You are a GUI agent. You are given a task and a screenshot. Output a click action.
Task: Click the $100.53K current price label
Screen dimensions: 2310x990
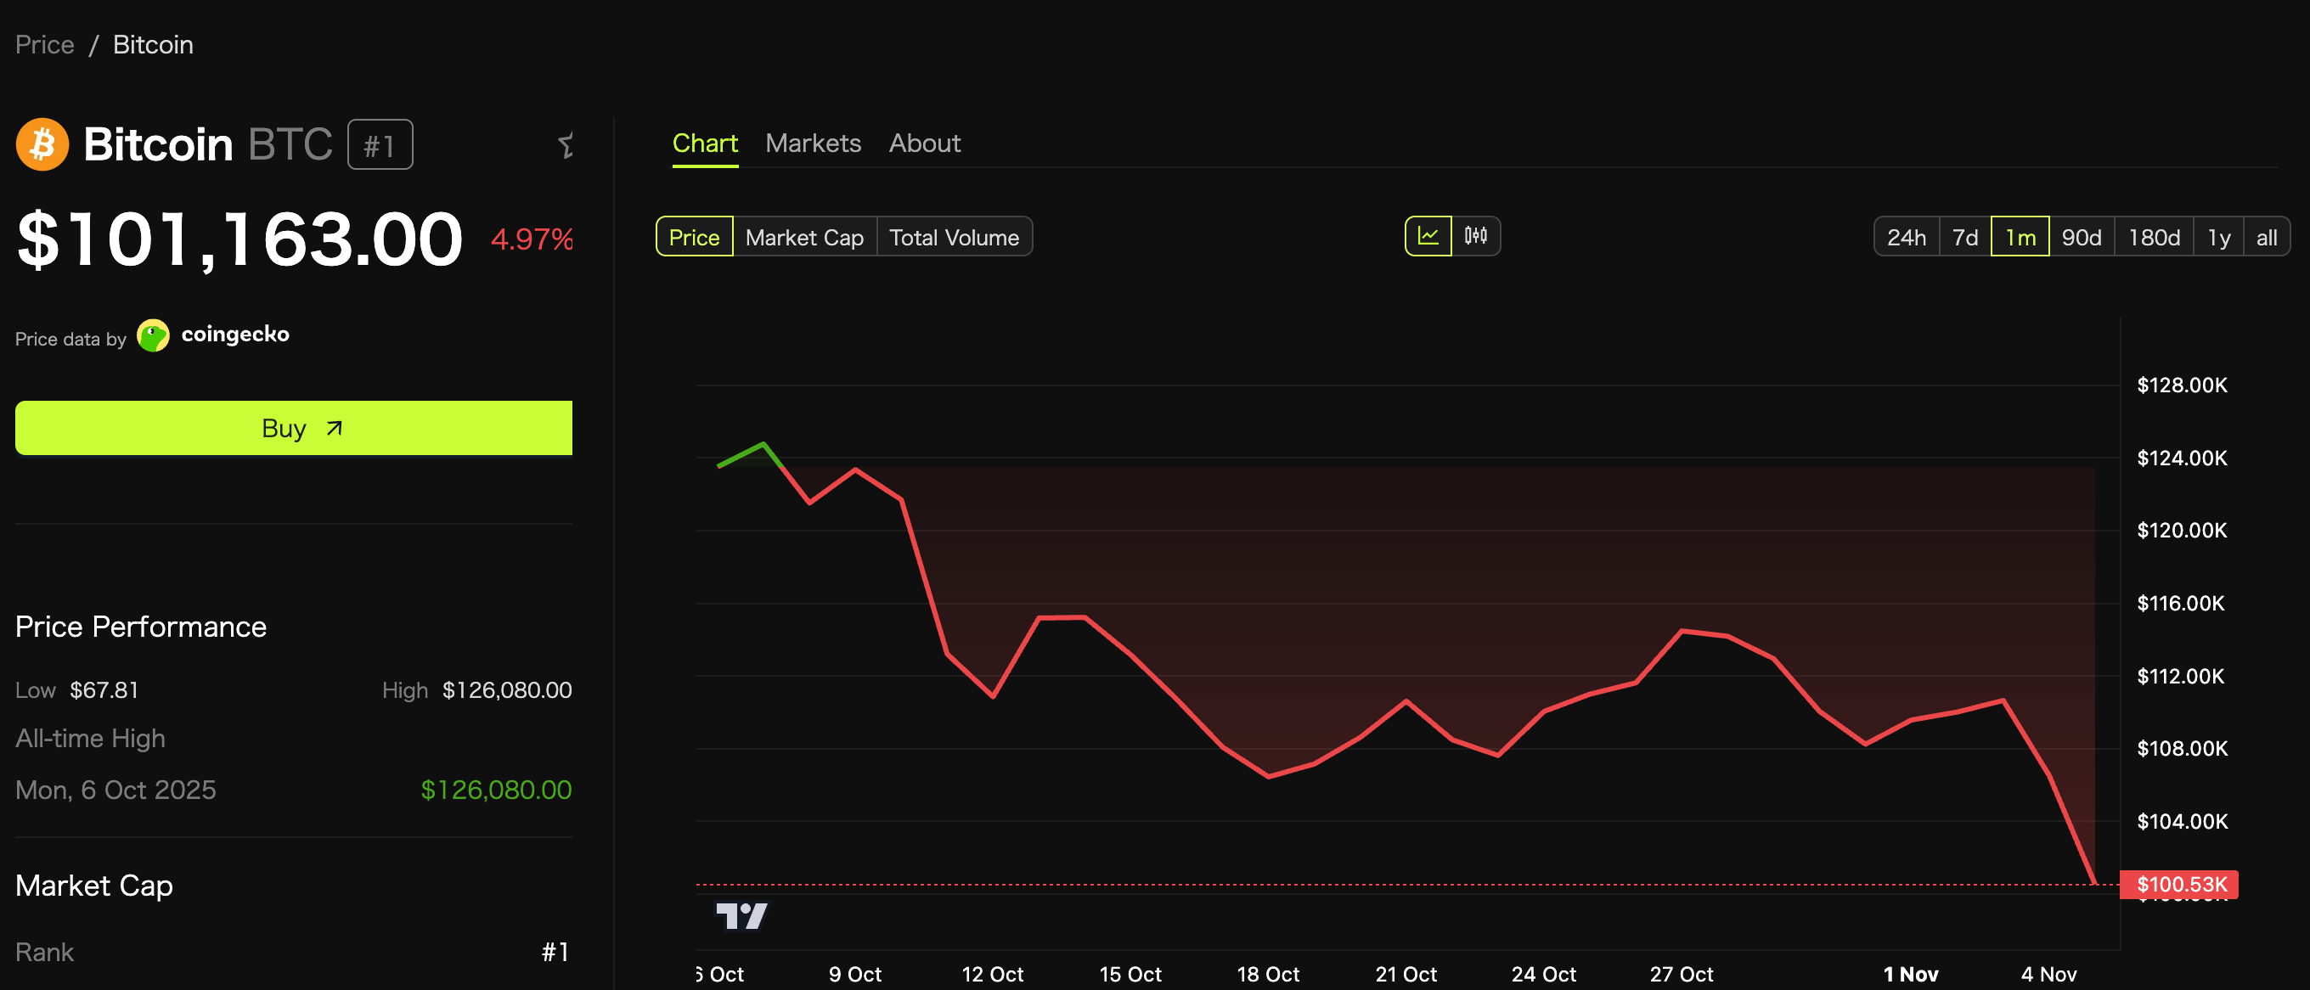point(2180,884)
